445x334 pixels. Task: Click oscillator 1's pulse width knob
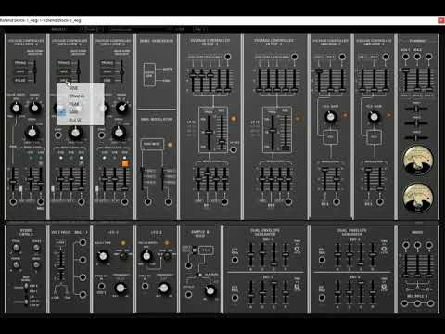point(16,108)
